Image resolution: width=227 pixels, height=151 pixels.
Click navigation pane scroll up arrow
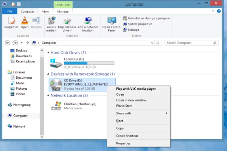click(x=42, y=50)
